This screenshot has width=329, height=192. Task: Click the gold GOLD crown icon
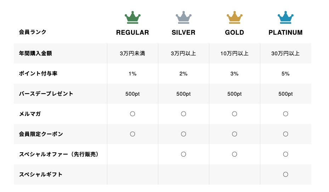(234, 18)
